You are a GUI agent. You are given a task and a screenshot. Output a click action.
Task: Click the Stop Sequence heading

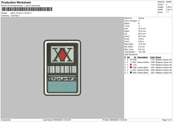[131, 54]
